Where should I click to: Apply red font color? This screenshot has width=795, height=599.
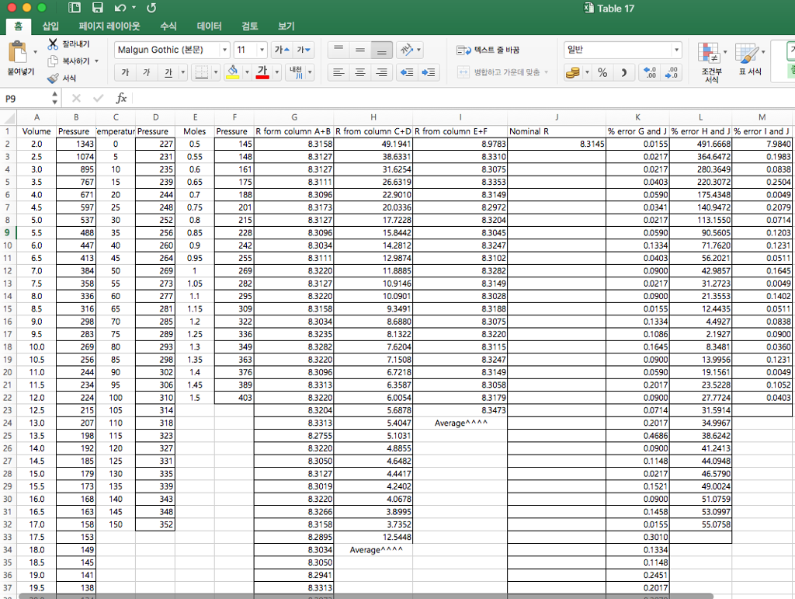point(262,72)
